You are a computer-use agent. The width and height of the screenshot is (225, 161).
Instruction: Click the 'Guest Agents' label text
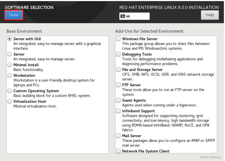click(134, 100)
